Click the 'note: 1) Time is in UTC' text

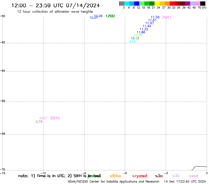(x=42, y=176)
